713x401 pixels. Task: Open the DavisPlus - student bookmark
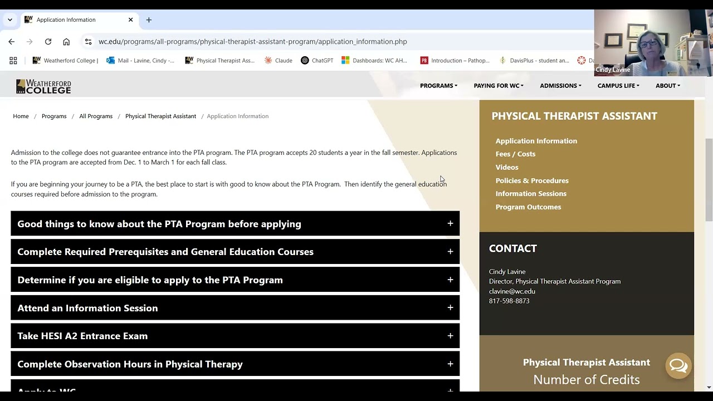534,60
